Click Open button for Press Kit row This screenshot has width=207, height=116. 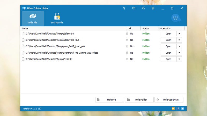168,59
